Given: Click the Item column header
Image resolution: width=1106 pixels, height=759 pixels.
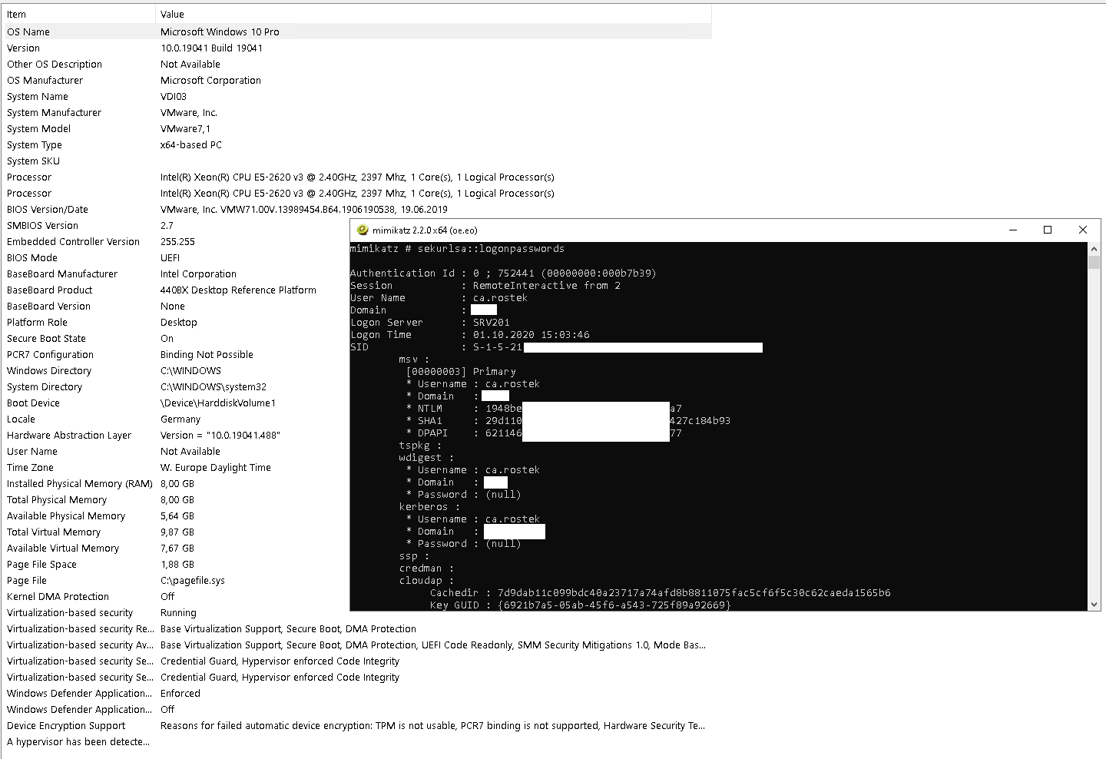Looking at the screenshot, I should coord(78,14).
